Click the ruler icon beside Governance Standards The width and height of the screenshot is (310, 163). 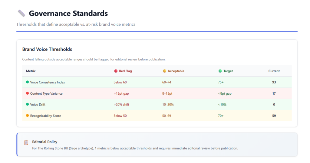pos(21,13)
